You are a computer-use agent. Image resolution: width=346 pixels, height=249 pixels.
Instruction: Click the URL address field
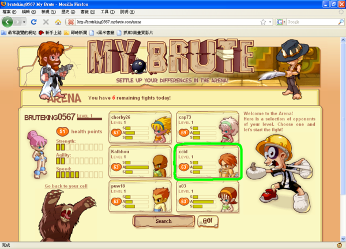click(167, 22)
